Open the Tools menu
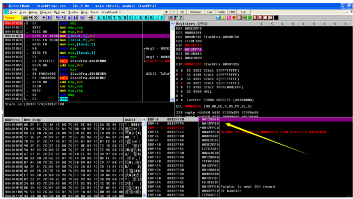This screenshot has height=199, width=353. click(94, 12)
